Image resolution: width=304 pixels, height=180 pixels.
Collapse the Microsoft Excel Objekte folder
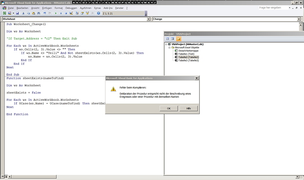(169, 48)
